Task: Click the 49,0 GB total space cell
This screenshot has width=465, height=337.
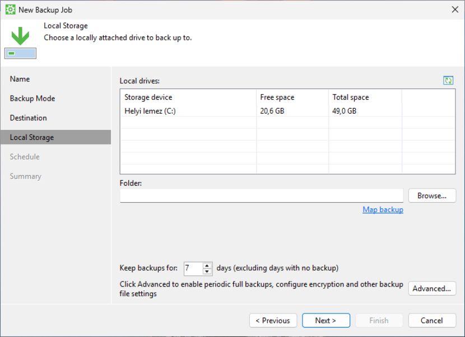Action: [344, 111]
